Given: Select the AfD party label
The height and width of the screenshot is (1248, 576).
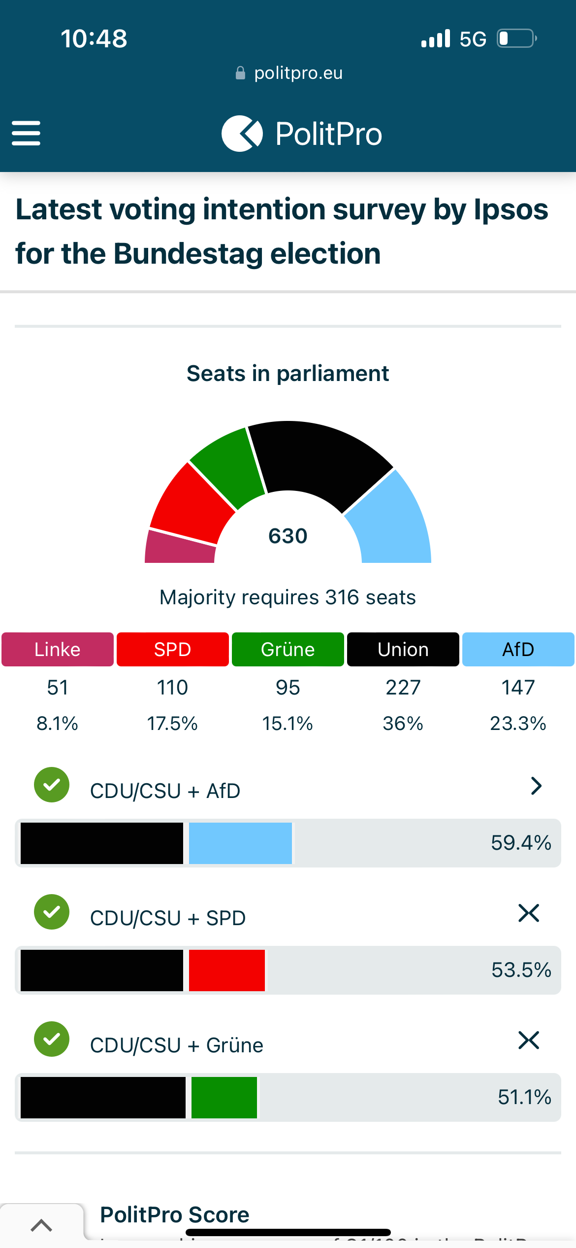Looking at the screenshot, I should (x=518, y=650).
